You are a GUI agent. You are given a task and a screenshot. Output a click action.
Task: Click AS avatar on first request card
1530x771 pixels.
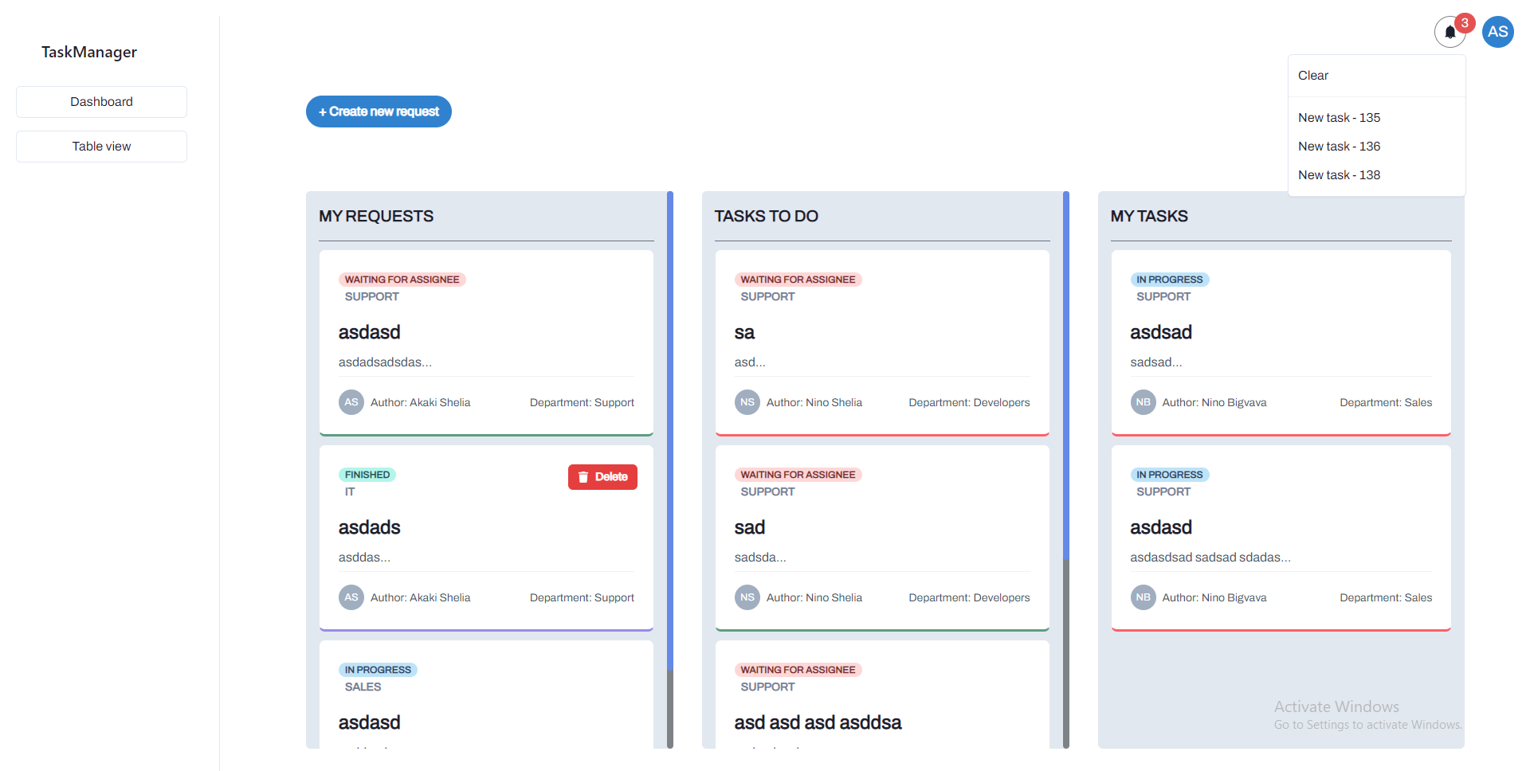pos(351,402)
